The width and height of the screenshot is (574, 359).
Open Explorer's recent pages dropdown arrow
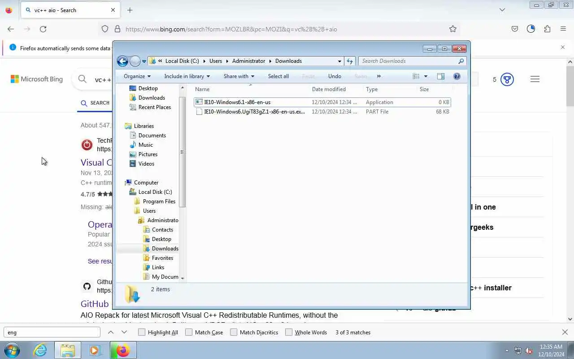pos(144,61)
